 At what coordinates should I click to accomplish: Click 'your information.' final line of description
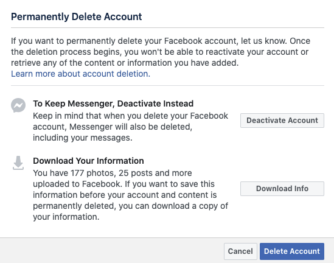66,217
